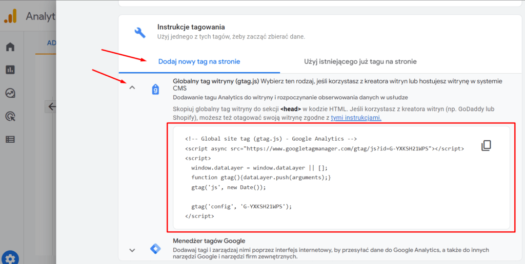Screen dimensions: 525x264
Task: Click the closing </script> tag line
Action: click(199, 216)
